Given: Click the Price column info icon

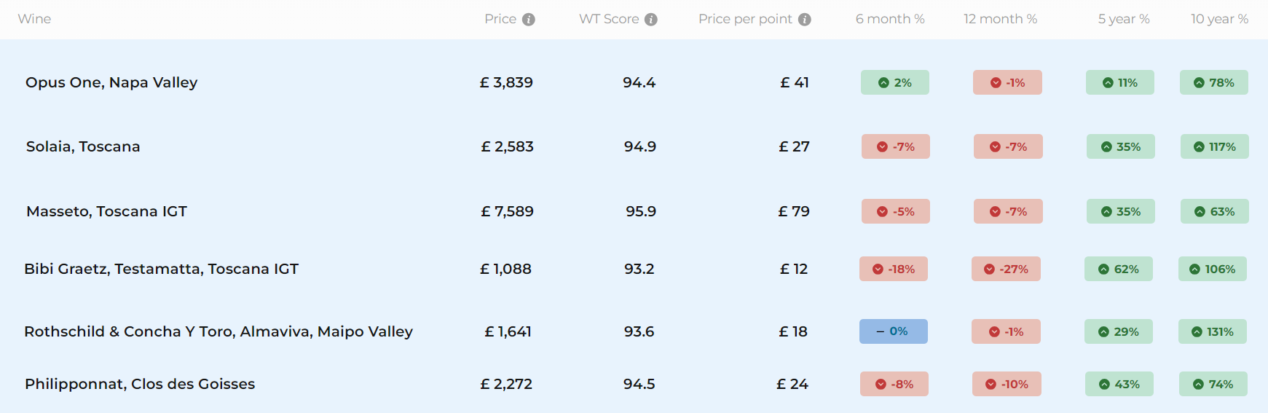Looking at the screenshot, I should [x=529, y=20].
